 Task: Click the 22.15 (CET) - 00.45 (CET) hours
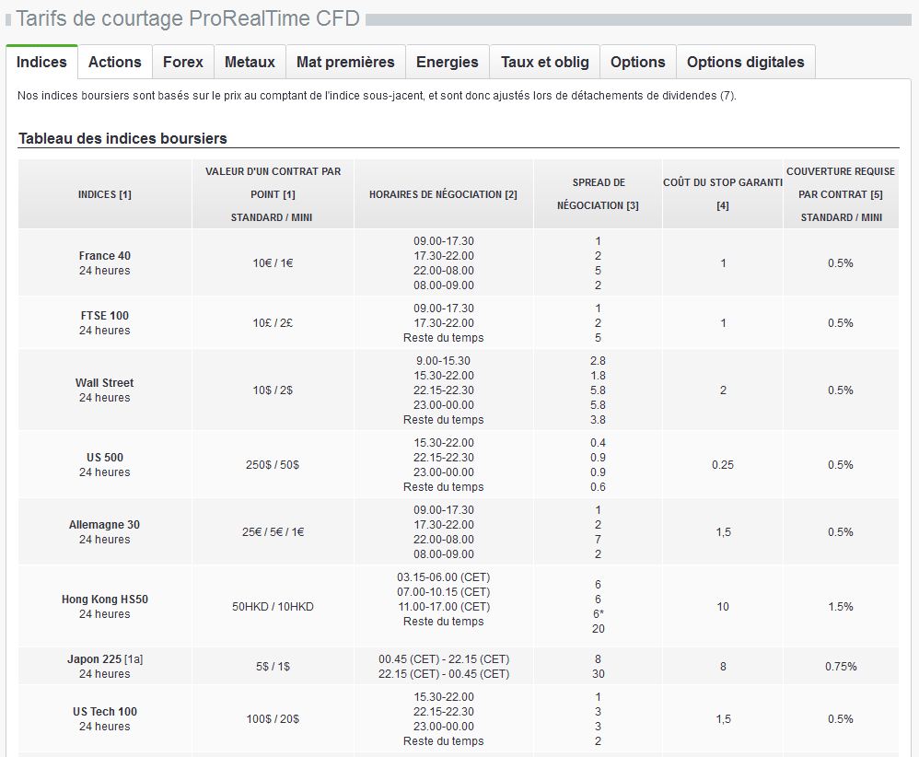coord(444,674)
